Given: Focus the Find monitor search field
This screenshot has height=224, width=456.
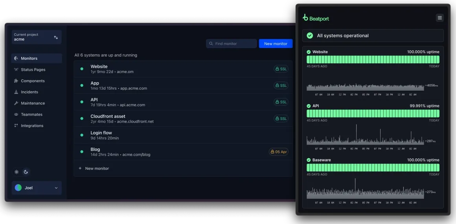Looking at the screenshot, I should [231, 44].
